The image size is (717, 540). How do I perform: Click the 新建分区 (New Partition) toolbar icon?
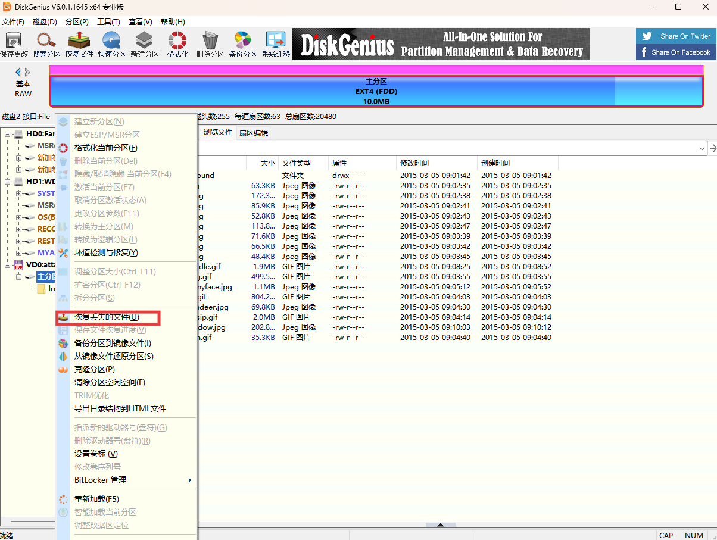click(x=145, y=44)
